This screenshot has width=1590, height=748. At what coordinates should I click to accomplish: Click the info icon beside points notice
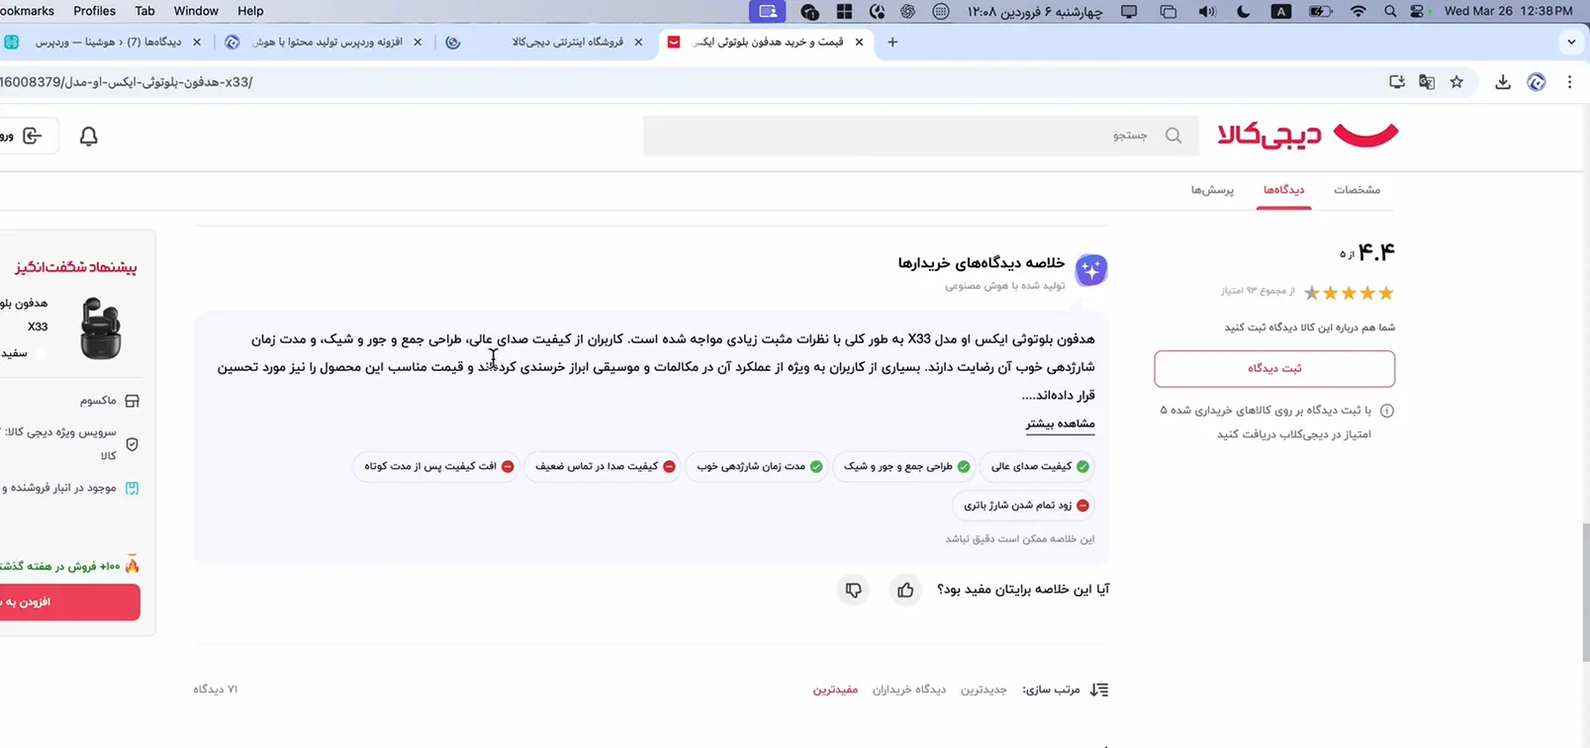click(1386, 411)
